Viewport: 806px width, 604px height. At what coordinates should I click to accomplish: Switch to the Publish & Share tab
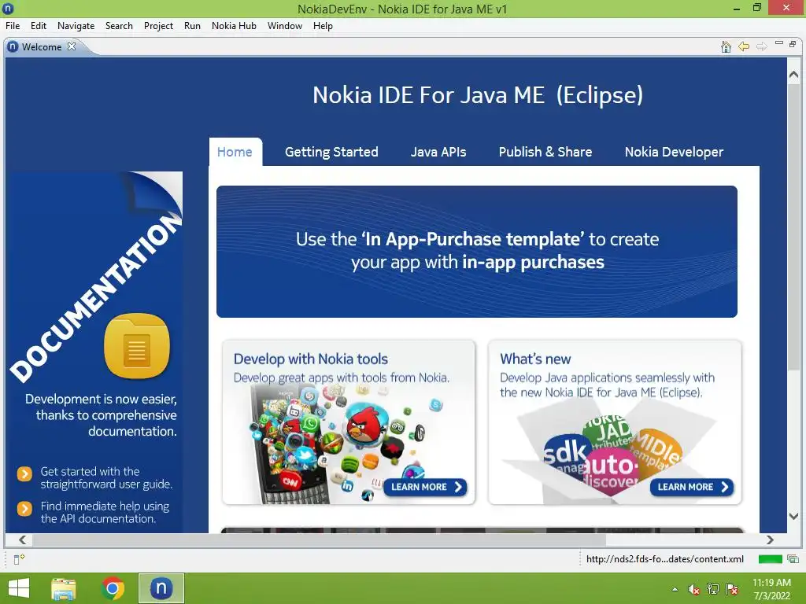(545, 152)
